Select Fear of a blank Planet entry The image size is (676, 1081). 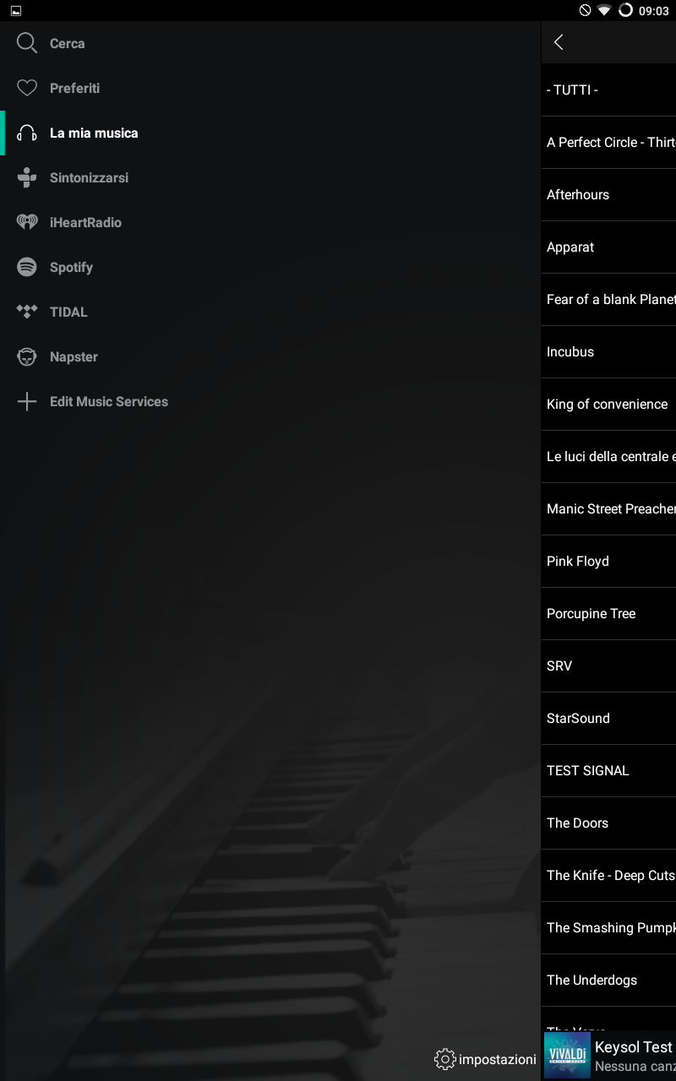[608, 299]
